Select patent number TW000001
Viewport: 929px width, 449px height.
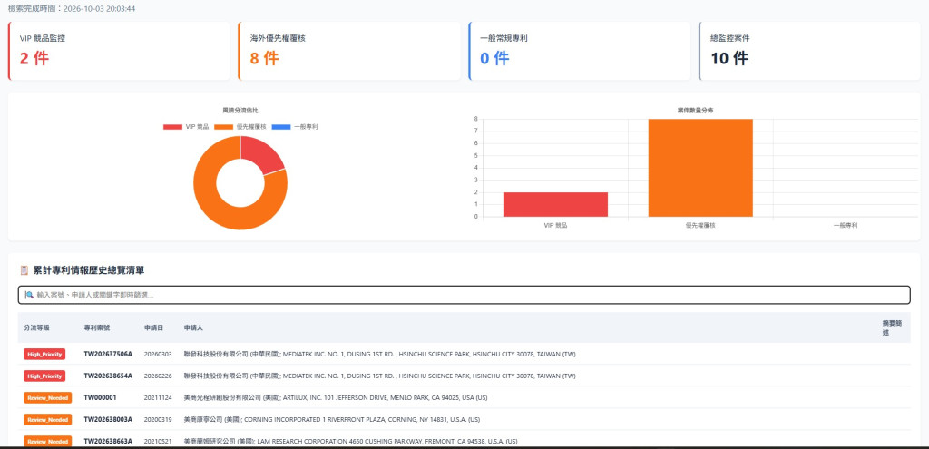pos(100,397)
